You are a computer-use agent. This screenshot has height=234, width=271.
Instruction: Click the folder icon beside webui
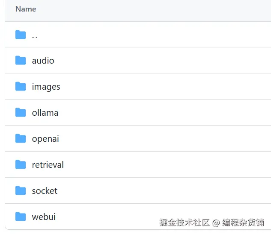21,216
